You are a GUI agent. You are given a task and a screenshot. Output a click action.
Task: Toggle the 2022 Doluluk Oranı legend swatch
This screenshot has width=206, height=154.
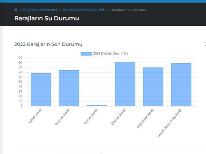86,54
